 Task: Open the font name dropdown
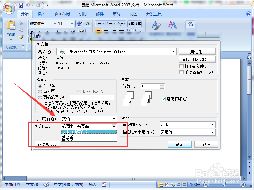coord(55,24)
